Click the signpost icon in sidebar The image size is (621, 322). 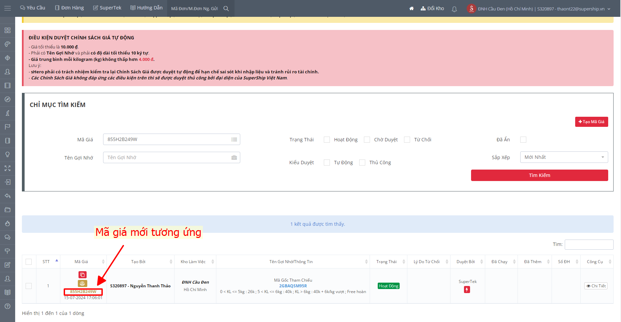coord(7,251)
